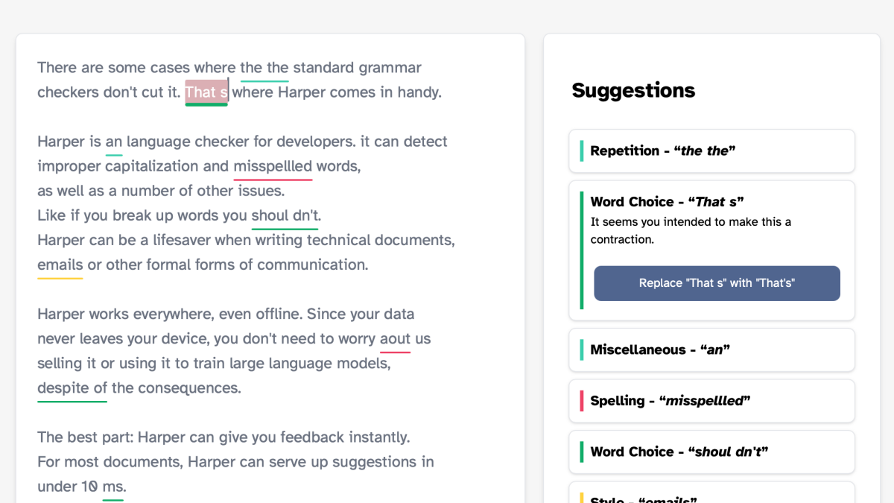
Task: Click the underlined "shoul dn't" phrase
Action: [285, 215]
